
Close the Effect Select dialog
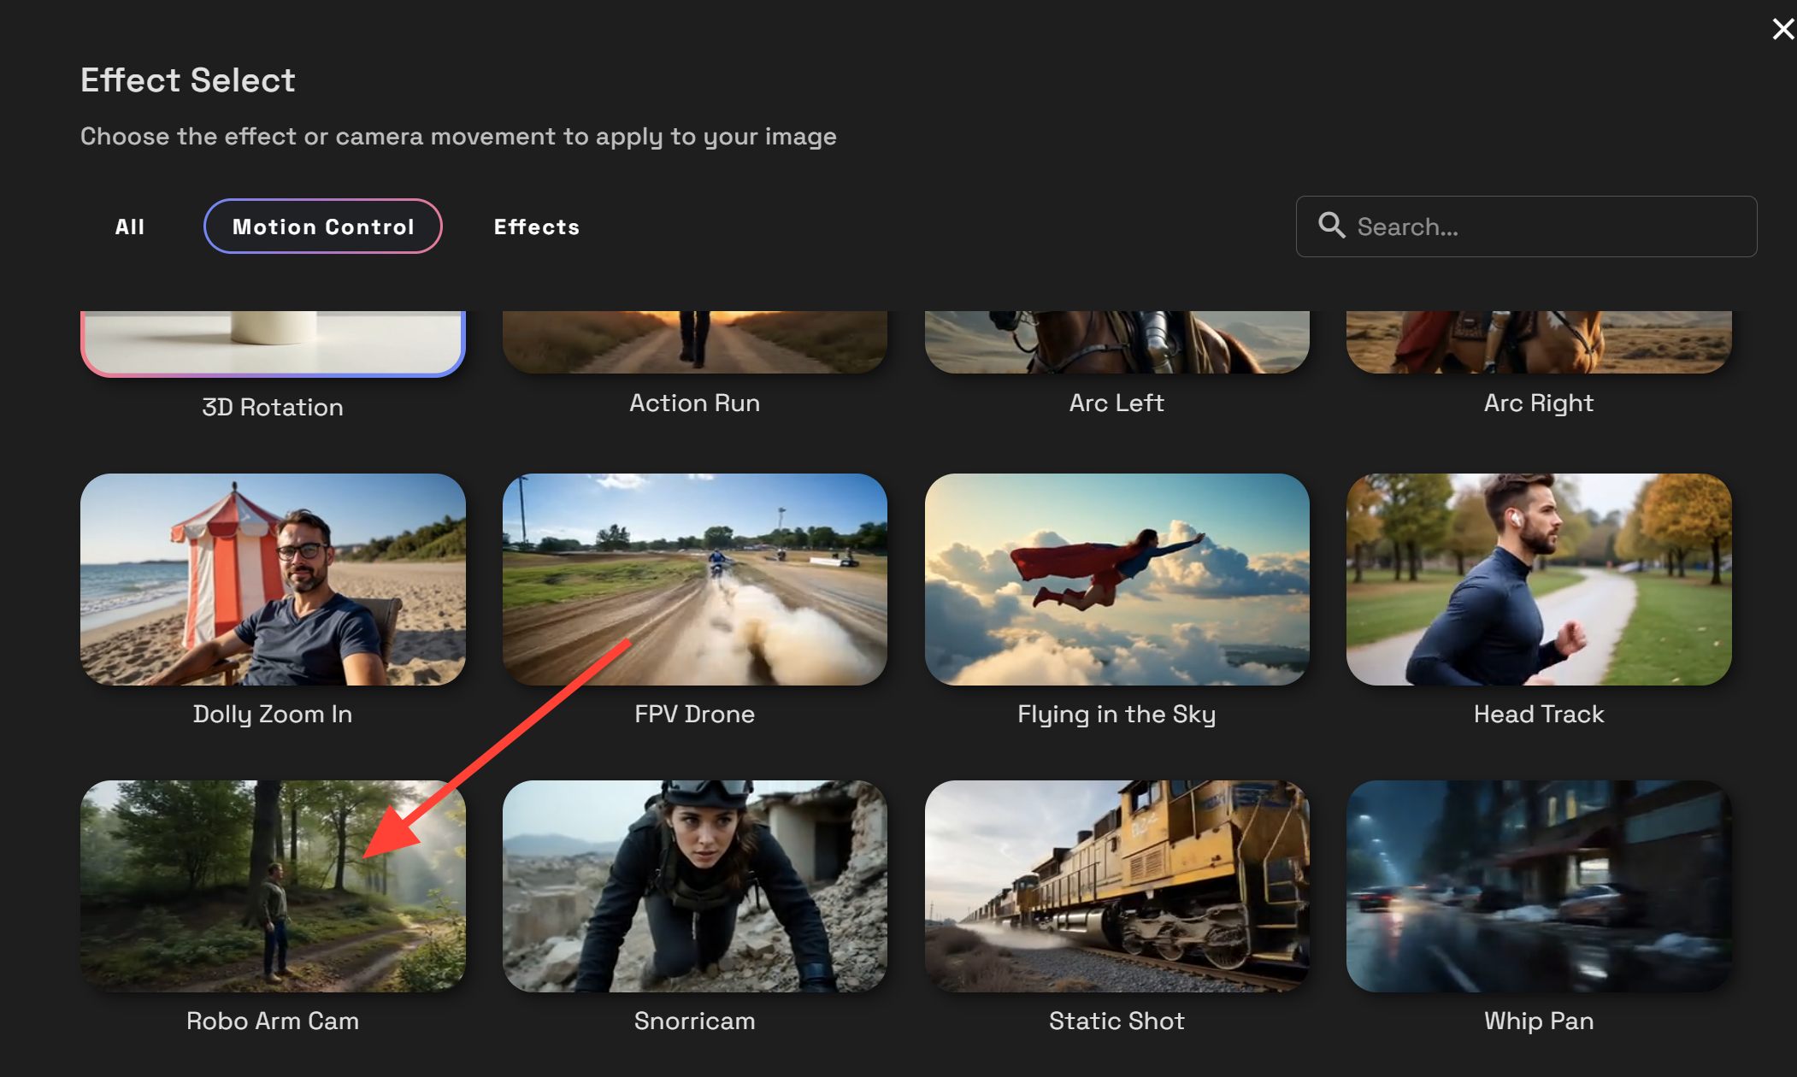(1782, 28)
